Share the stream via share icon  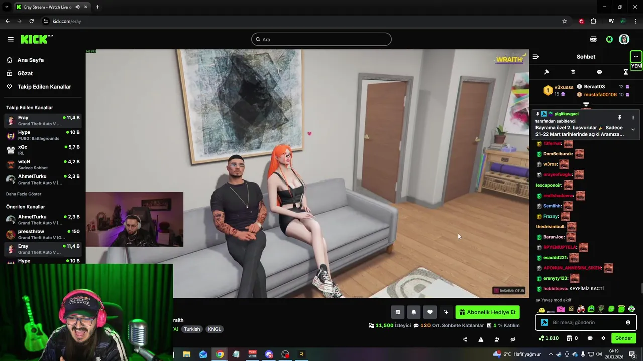click(x=465, y=339)
